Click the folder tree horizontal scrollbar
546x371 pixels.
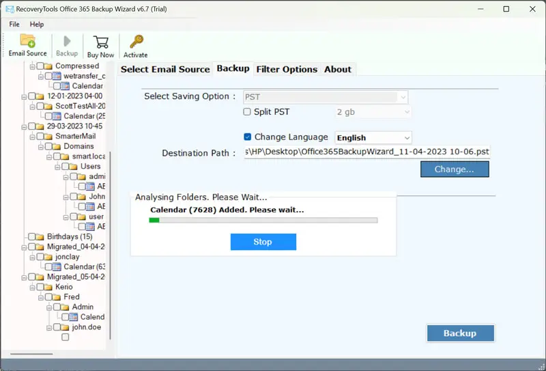(31, 354)
